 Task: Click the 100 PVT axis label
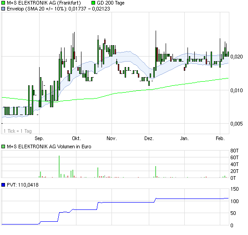click(234, 201)
